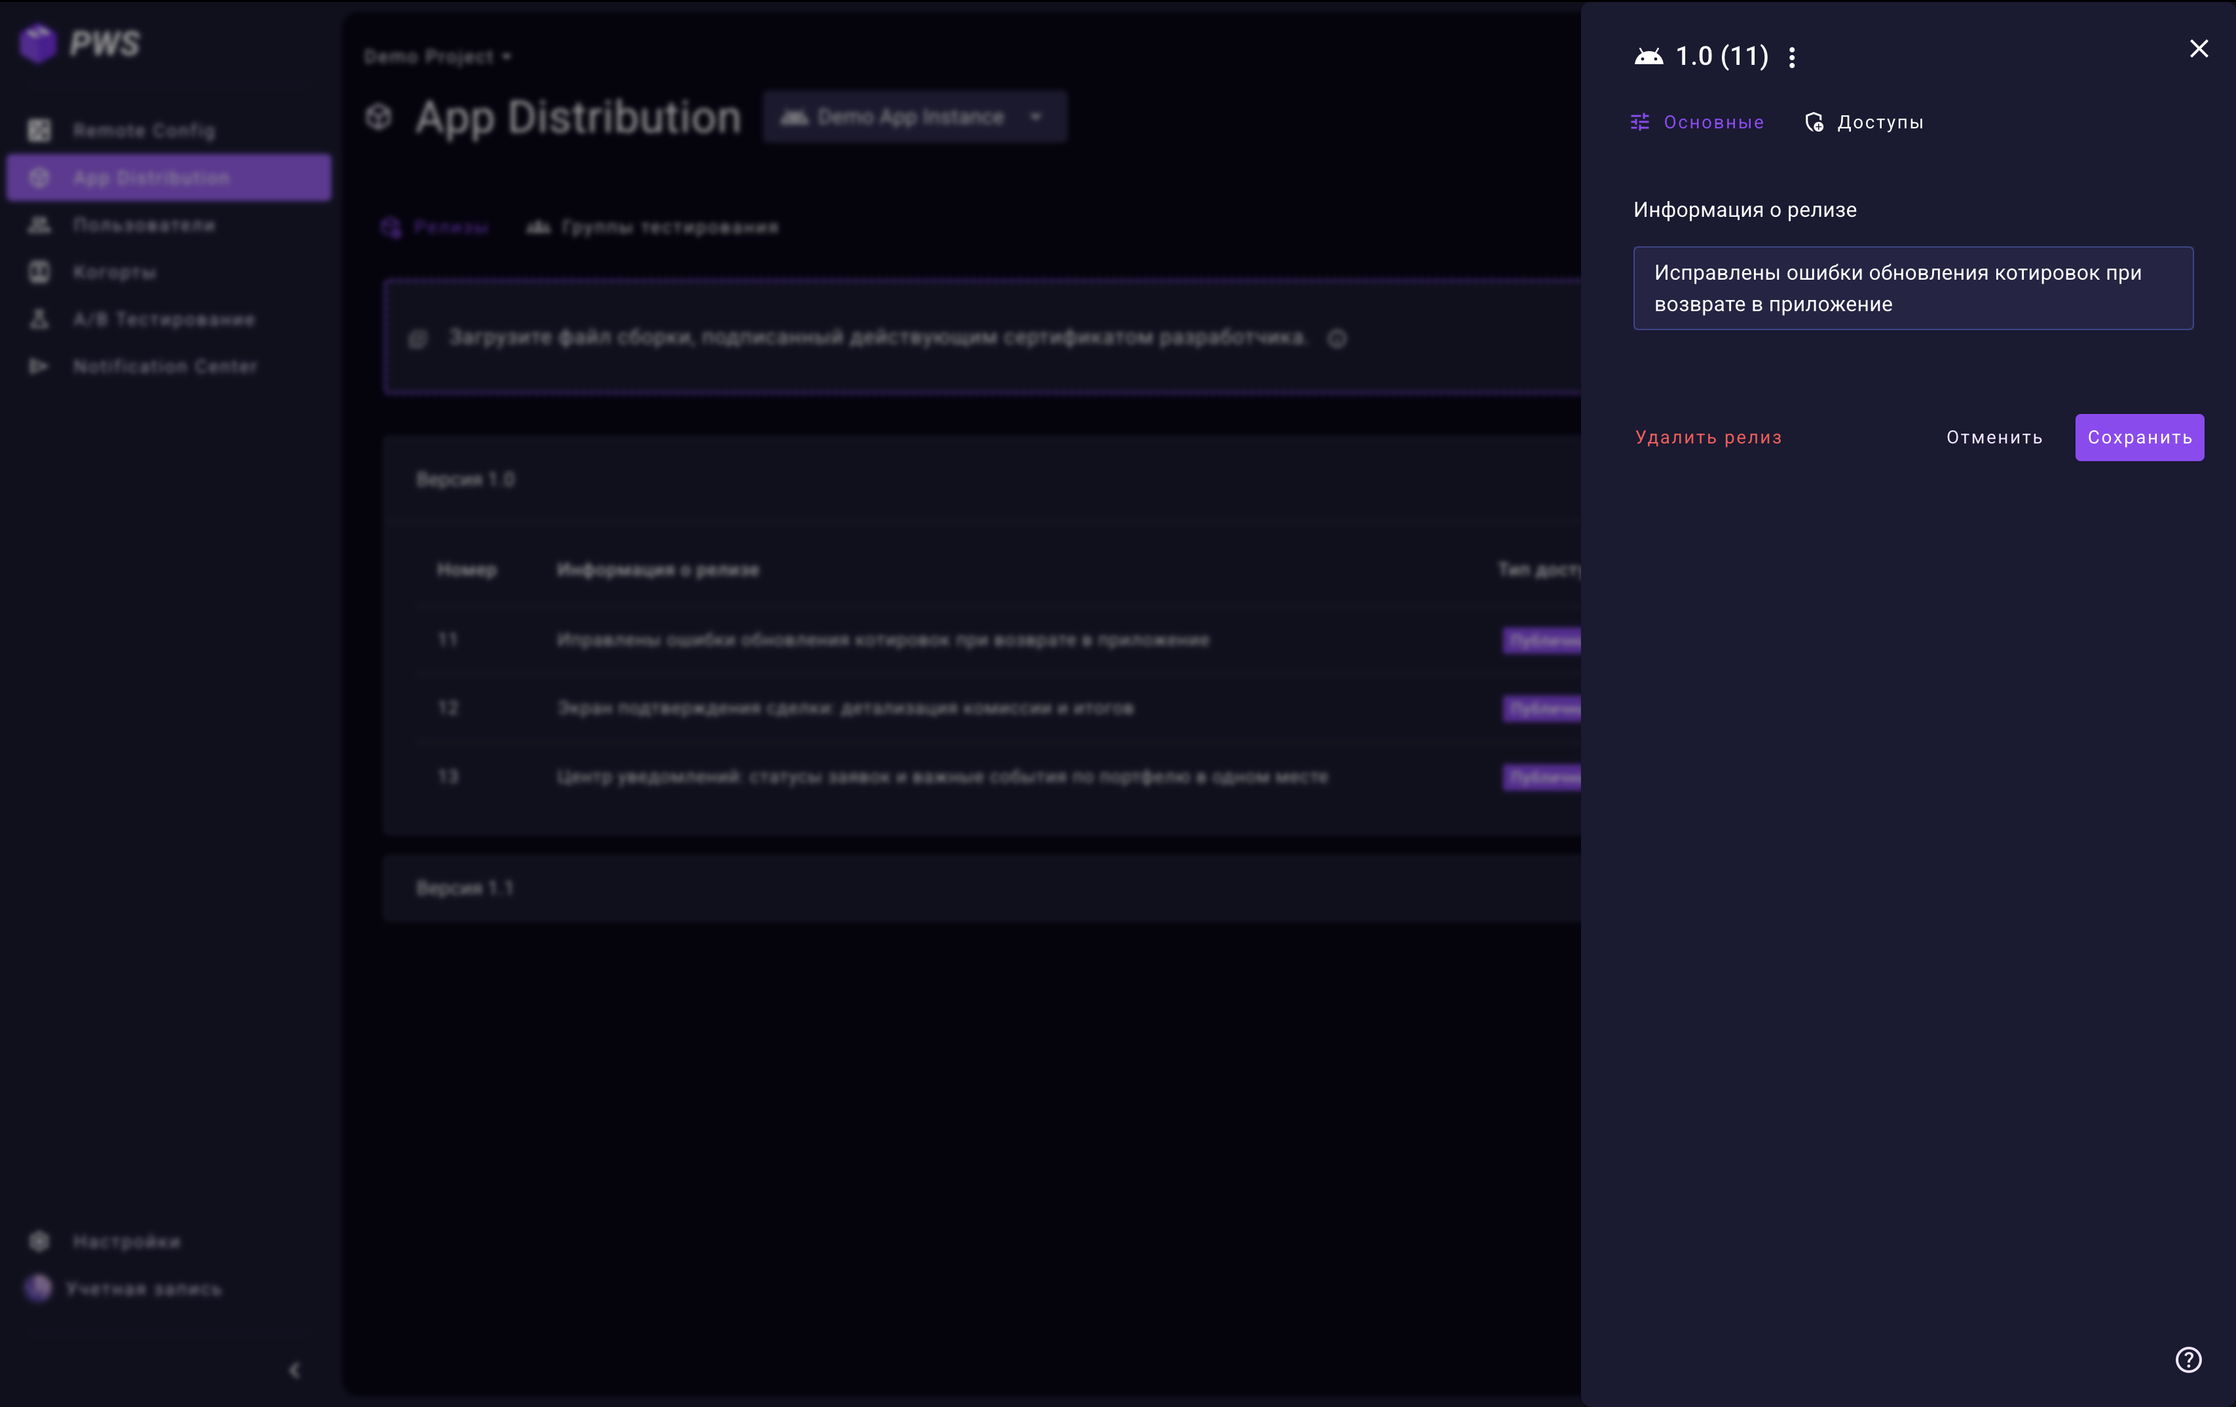
Task: Save changes with the Сохранить button
Action: [2138, 438]
